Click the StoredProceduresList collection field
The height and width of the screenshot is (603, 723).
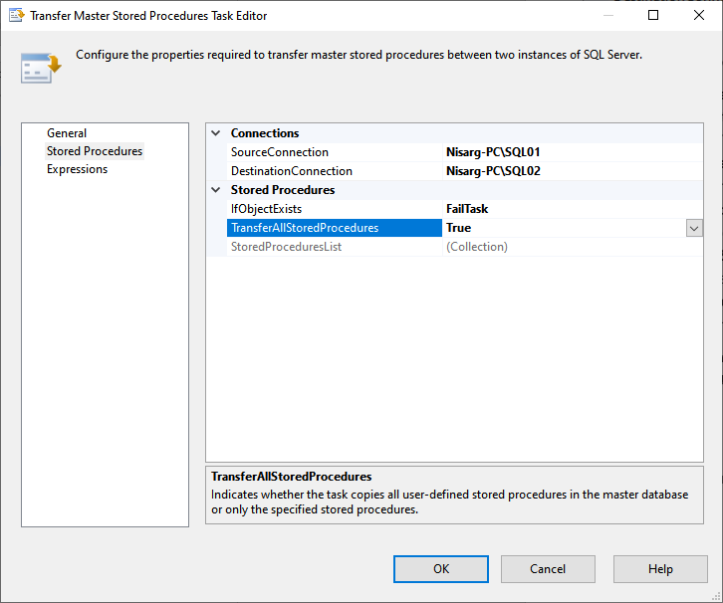[477, 247]
